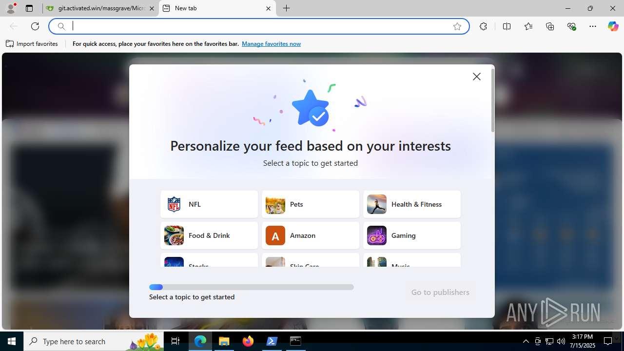Click Go to publishers button
Image resolution: width=624 pixels, height=351 pixels.
(x=440, y=292)
